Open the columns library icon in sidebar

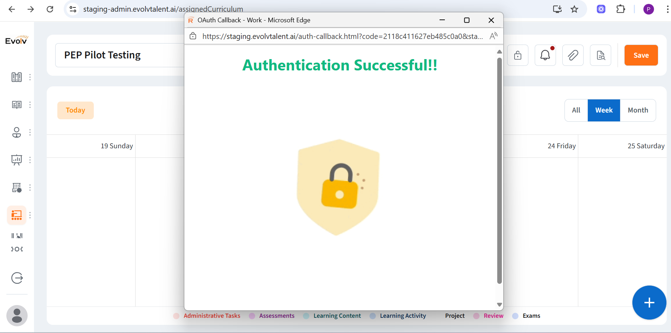tap(17, 77)
